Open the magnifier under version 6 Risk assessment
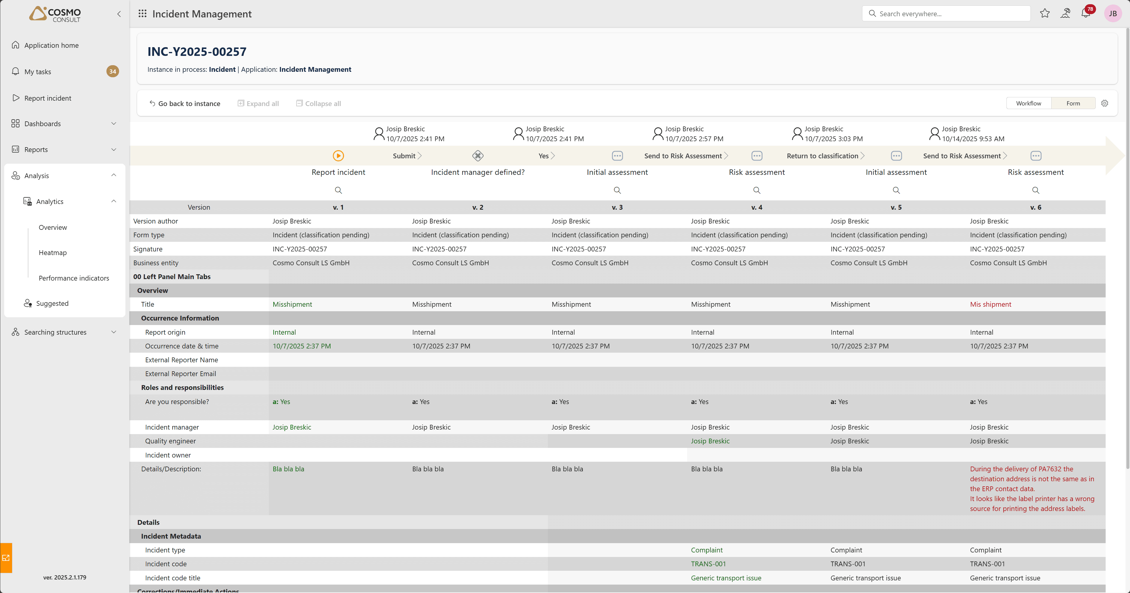This screenshot has height=593, width=1130. tap(1036, 190)
